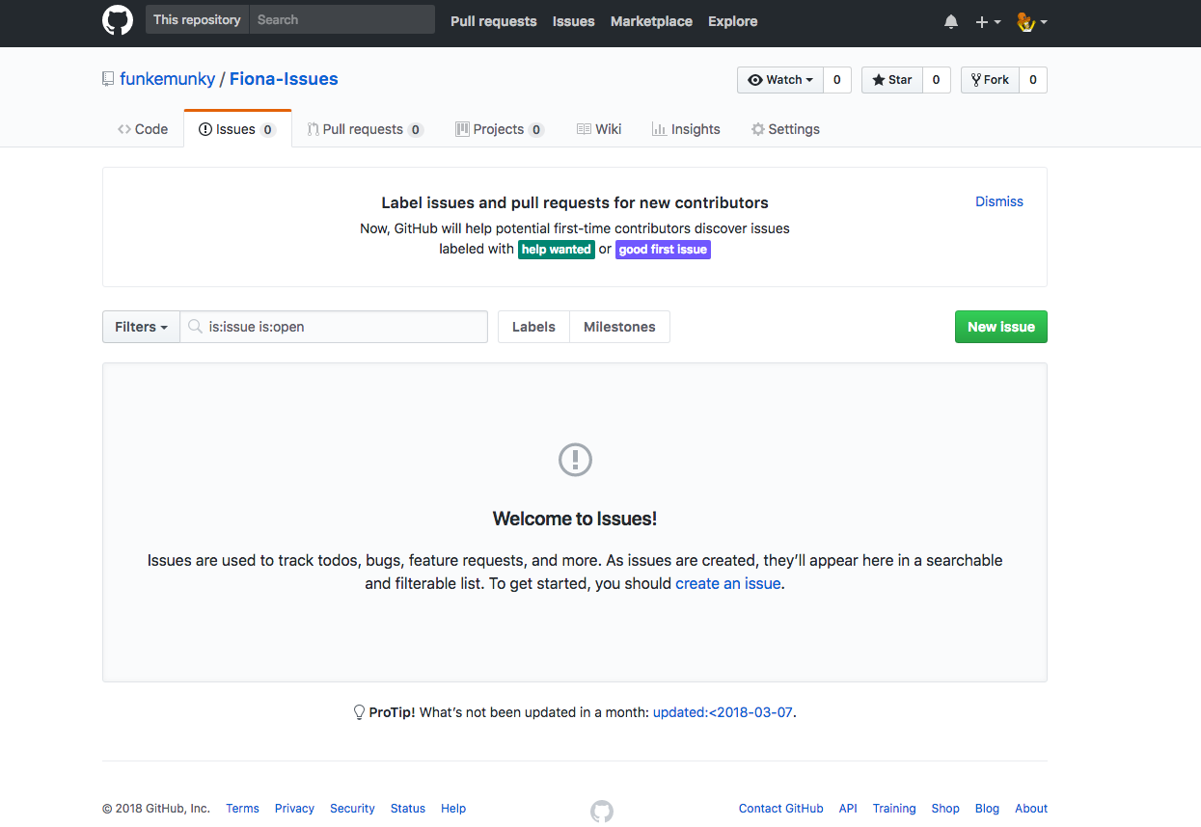Star the Fiona-Issues repository
The width and height of the screenshot is (1201, 827).
(x=892, y=80)
